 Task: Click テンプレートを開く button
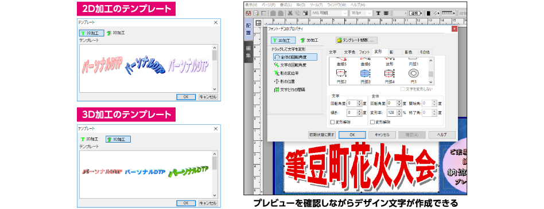[x=356, y=40]
